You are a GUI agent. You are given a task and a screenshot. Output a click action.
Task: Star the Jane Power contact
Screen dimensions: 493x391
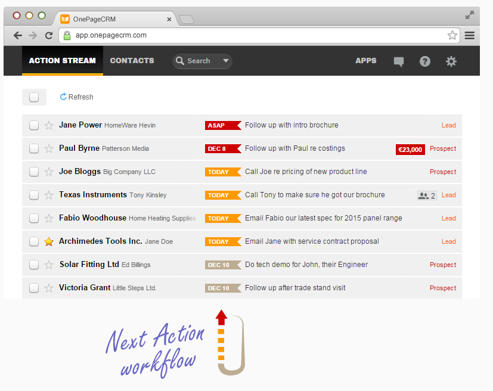pyautogui.click(x=49, y=125)
